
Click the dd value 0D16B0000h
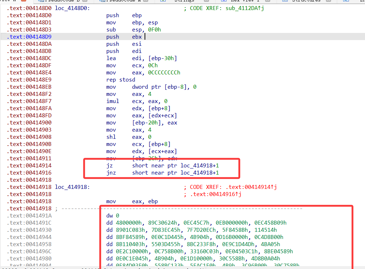(x=232, y=238)
